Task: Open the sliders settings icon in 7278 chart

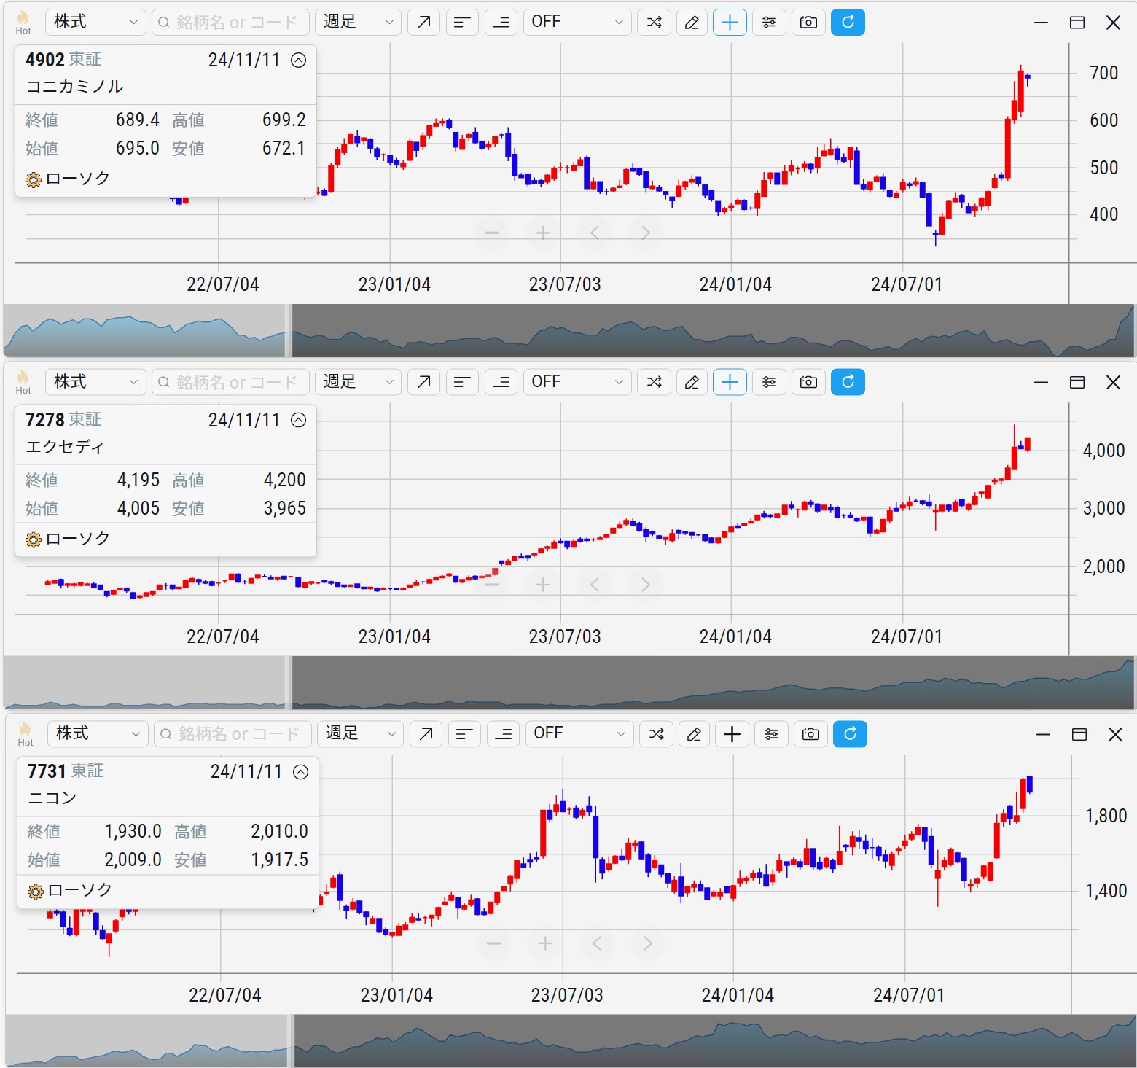Action: [x=769, y=381]
